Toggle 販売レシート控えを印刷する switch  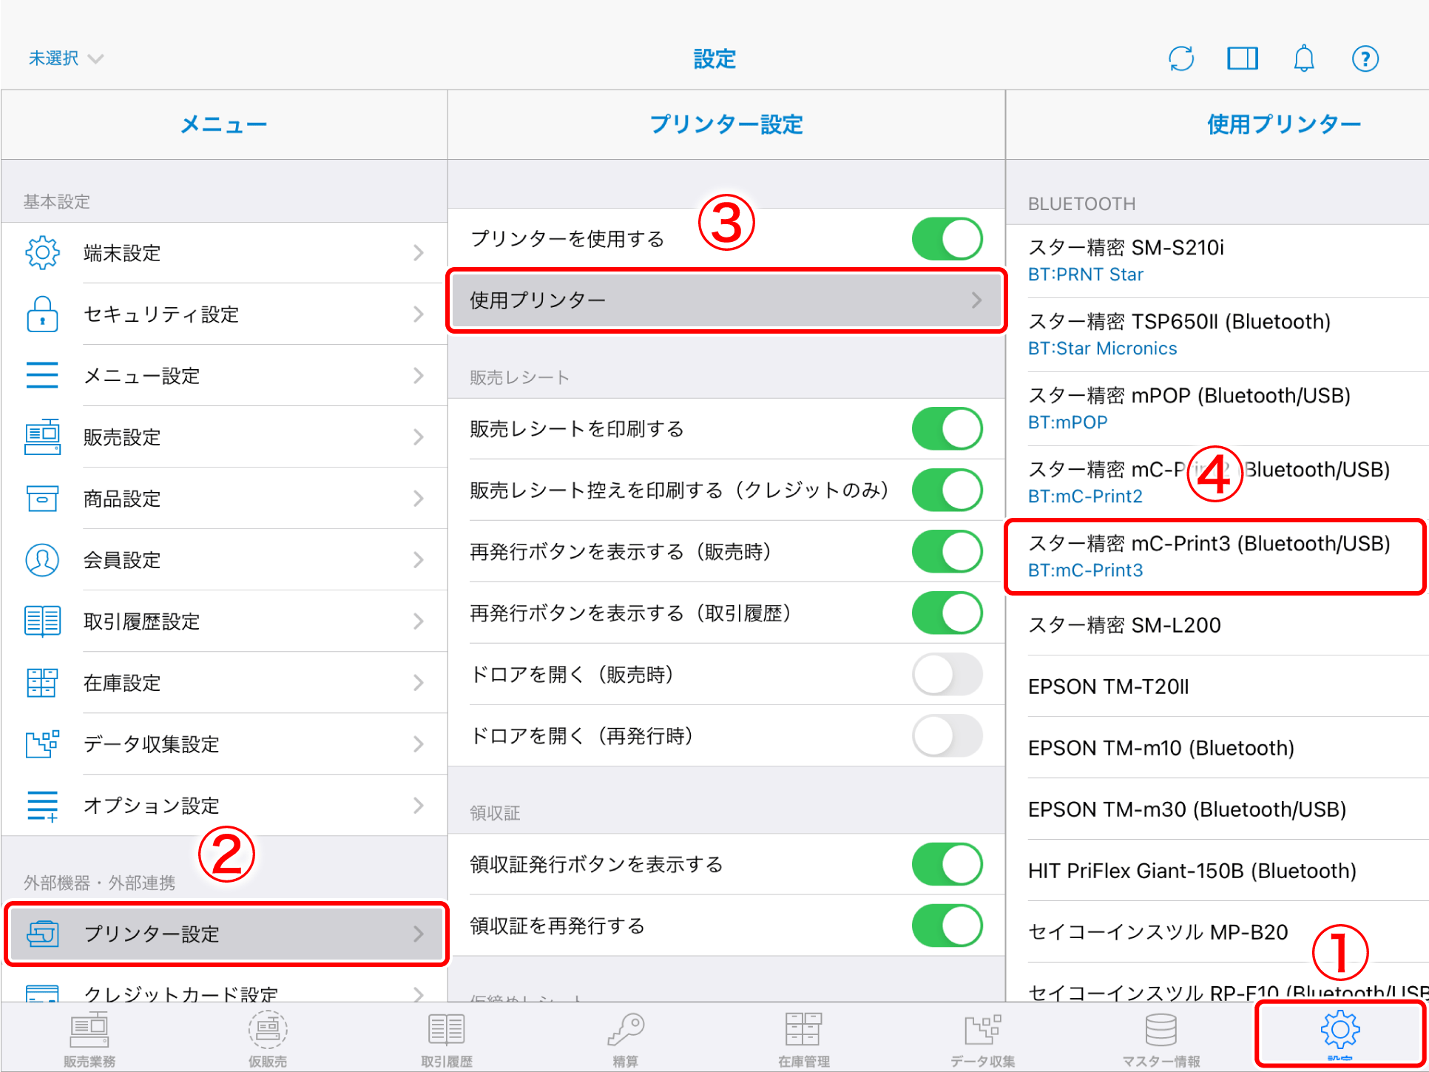tap(947, 490)
